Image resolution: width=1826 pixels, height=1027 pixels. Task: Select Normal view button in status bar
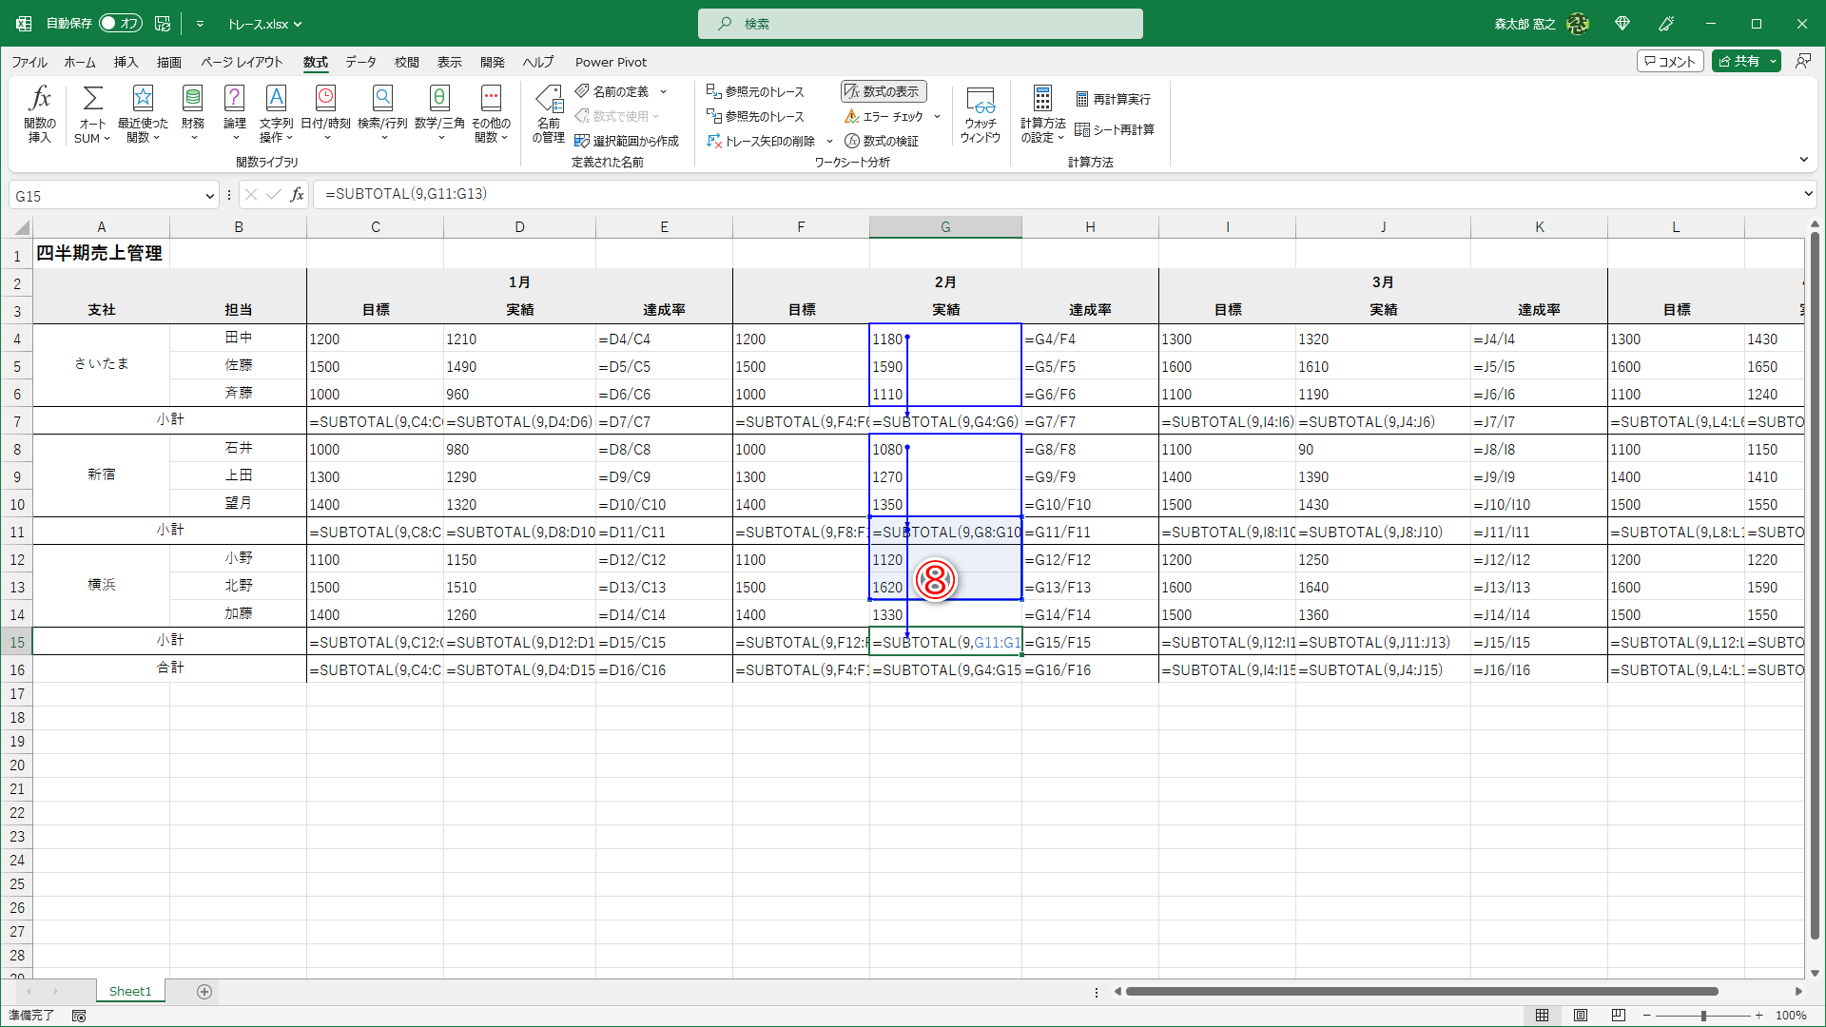(x=1543, y=1016)
